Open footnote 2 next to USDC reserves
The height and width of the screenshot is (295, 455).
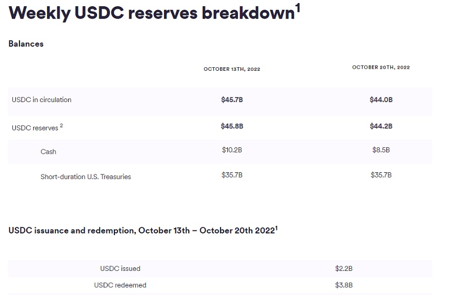click(x=61, y=125)
